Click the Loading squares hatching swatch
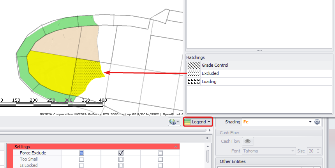The height and width of the screenshot is (168, 335). click(x=194, y=81)
